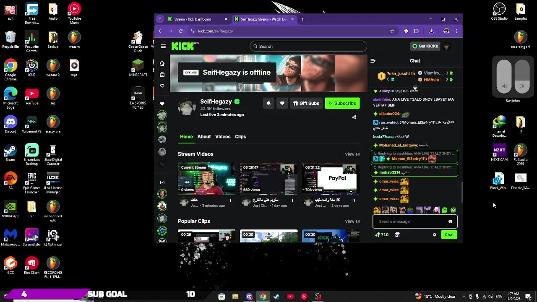Open the Current Stream video thumbnail
Screen dimensions: 537x302
[206, 179]
